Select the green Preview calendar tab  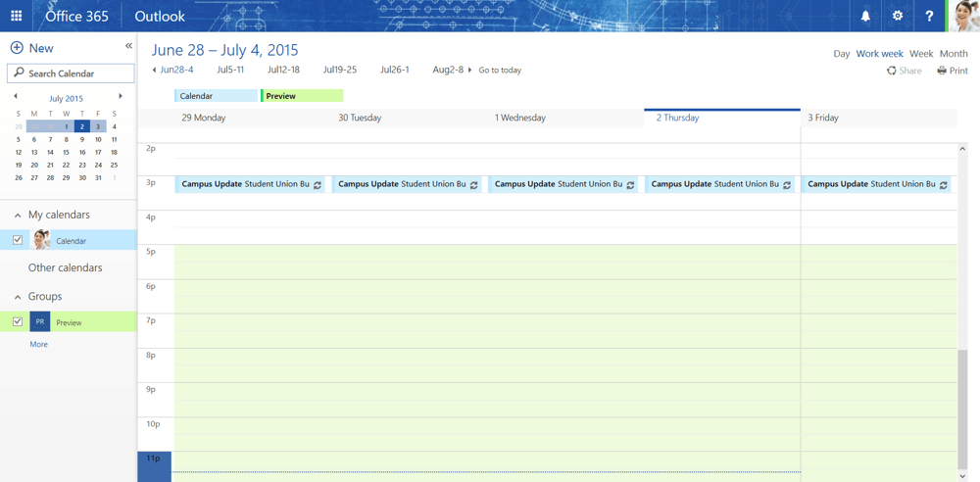tap(302, 96)
